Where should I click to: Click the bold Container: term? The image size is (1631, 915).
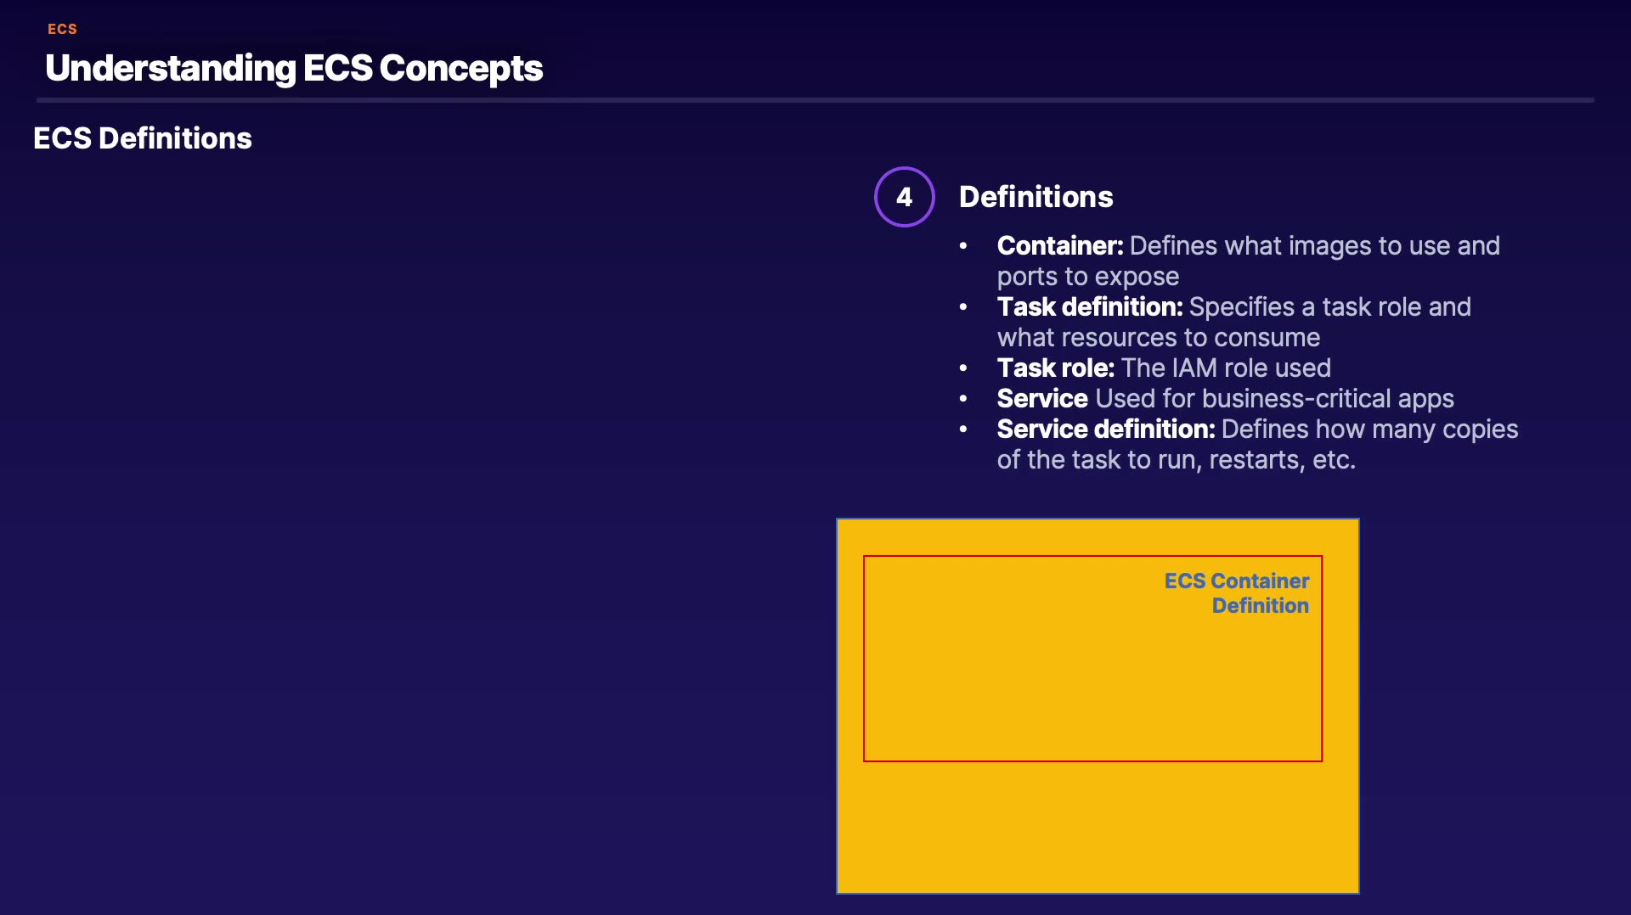1059,246
